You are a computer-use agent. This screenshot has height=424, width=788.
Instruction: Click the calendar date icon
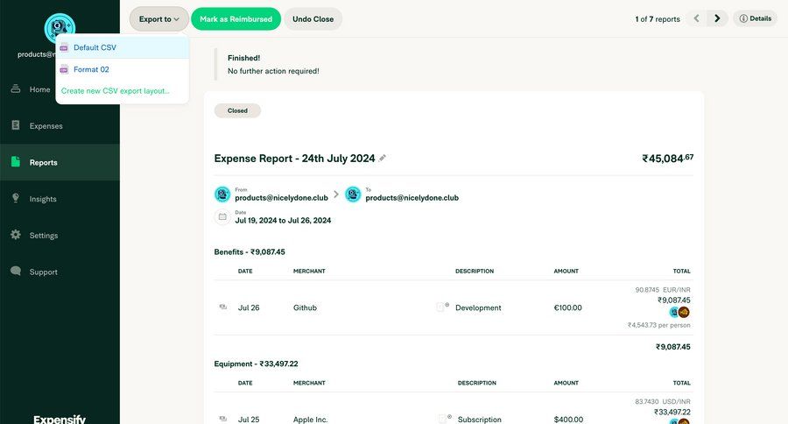[x=222, y=216]
